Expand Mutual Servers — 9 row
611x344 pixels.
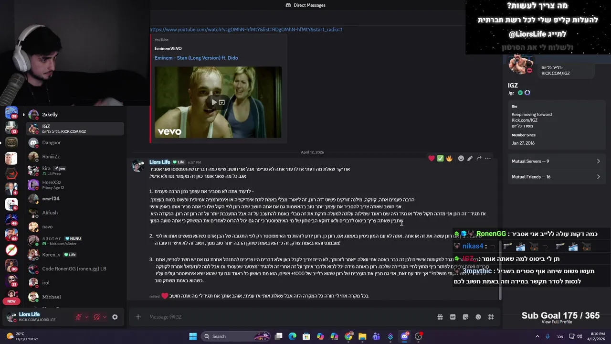tap(556, 161)
